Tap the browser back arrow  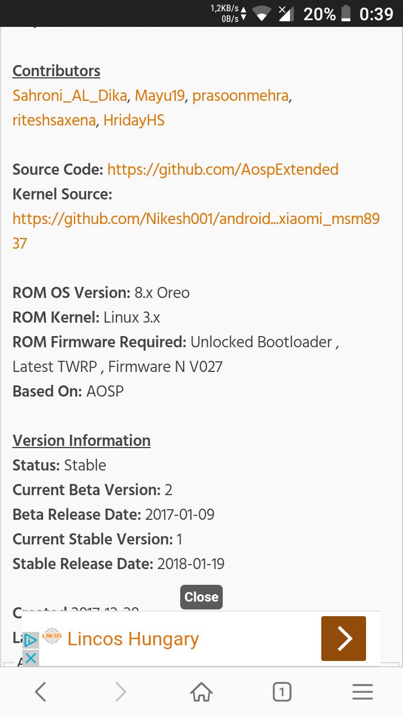(40, 692)
